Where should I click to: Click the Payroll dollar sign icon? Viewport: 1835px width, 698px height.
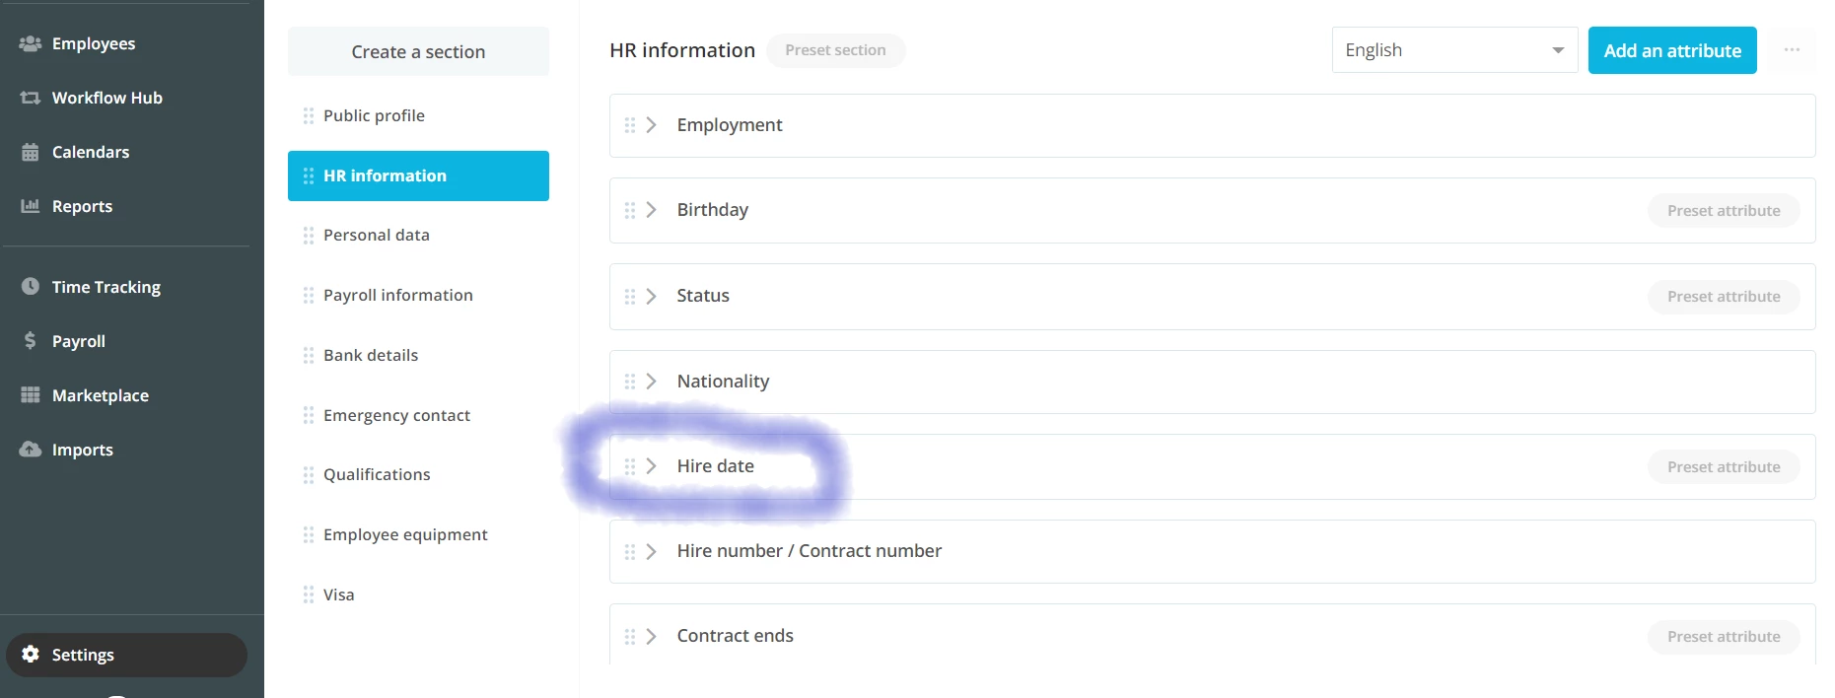pos(31,341)
